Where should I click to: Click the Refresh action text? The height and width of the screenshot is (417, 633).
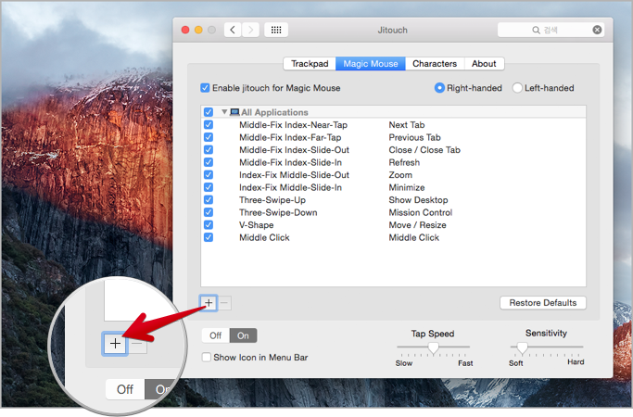(404, 162)
